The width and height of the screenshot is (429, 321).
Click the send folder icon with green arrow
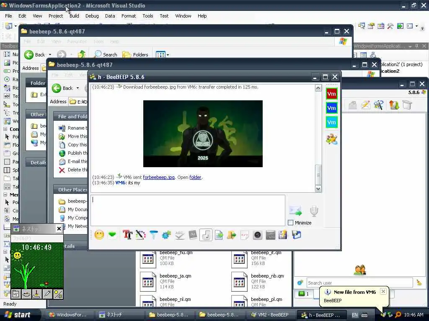(231, 235)
